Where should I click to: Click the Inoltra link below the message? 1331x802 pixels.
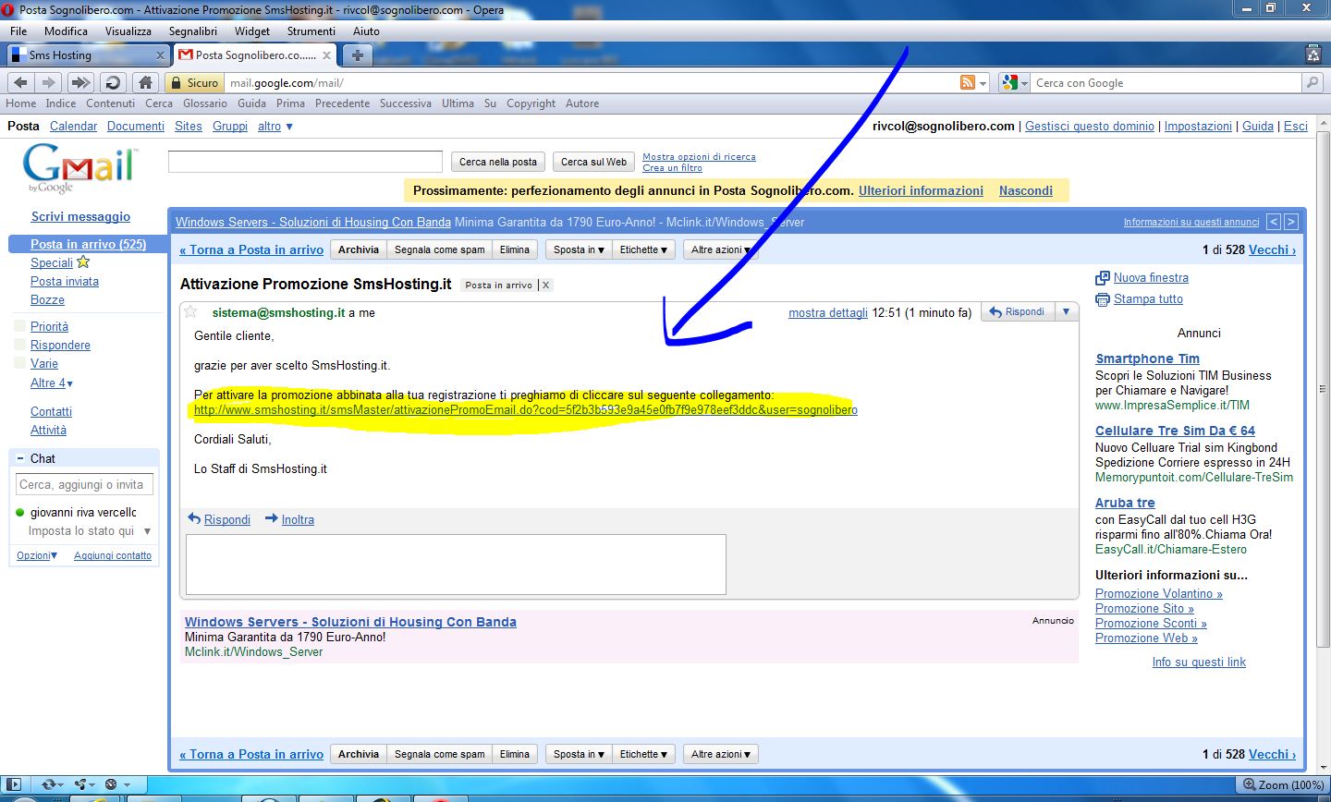(298, 519)
